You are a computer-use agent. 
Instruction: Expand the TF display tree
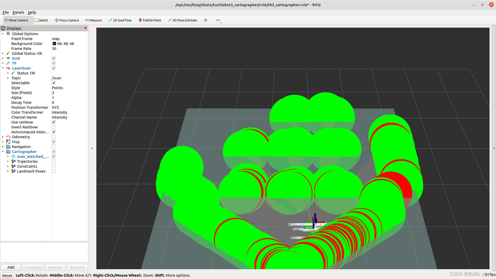pyautogui.click(x=3, y=63)
